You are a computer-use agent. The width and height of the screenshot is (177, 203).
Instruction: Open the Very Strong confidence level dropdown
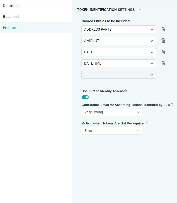[x=112, y=112]
